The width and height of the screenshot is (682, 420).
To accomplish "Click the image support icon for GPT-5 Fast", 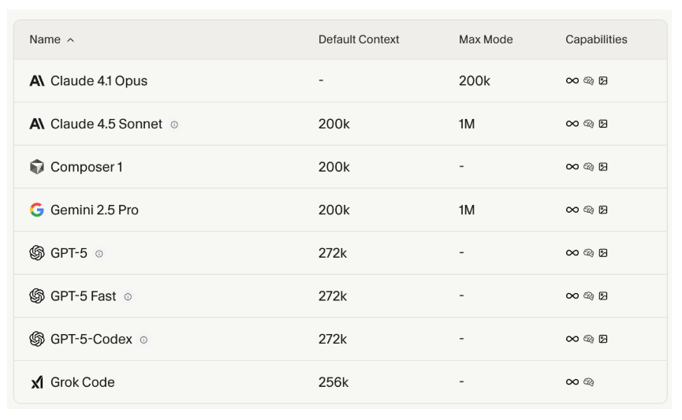I will [603, 296].
